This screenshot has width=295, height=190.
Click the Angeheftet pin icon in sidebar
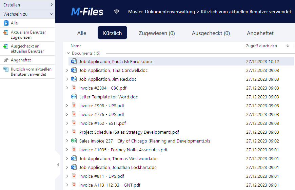coord(6,60)
